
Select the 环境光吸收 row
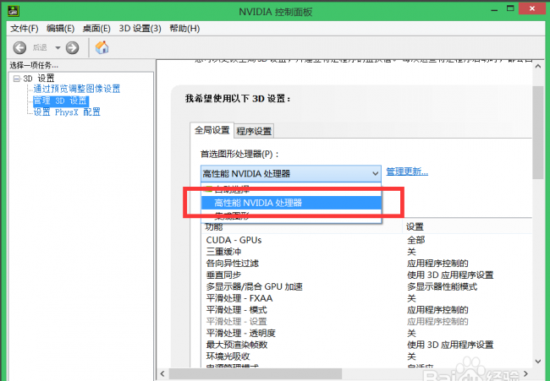pos(367,357)
